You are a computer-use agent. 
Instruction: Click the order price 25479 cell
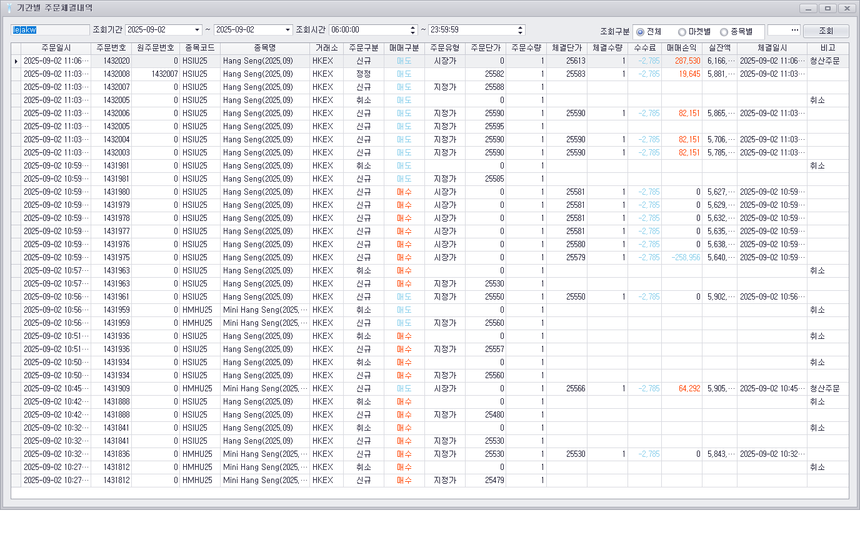pyautogui.click(x=486, y=481)
